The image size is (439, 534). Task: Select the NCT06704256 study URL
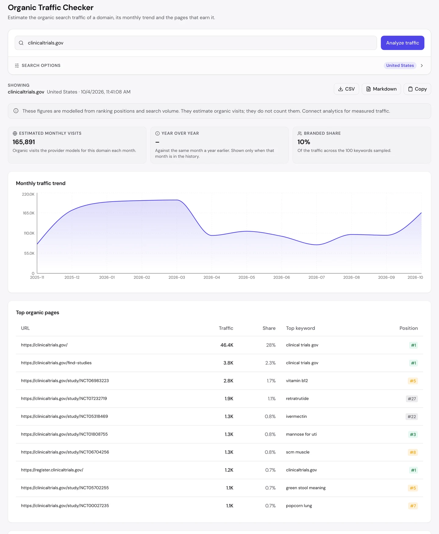click(x=65, y=452)
